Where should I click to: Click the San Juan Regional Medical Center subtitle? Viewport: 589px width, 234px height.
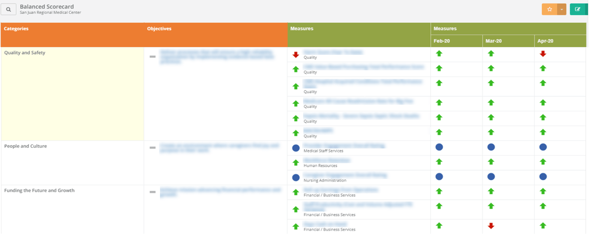point(50,12)
